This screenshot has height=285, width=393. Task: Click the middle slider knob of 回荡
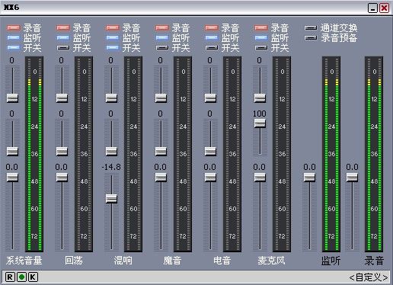(x=62, y=152)
